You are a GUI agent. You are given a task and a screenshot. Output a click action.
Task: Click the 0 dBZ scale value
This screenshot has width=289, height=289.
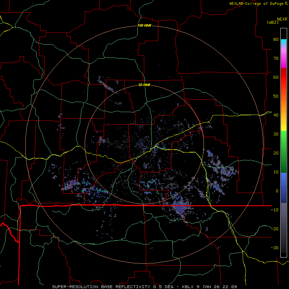click(277, 191)
